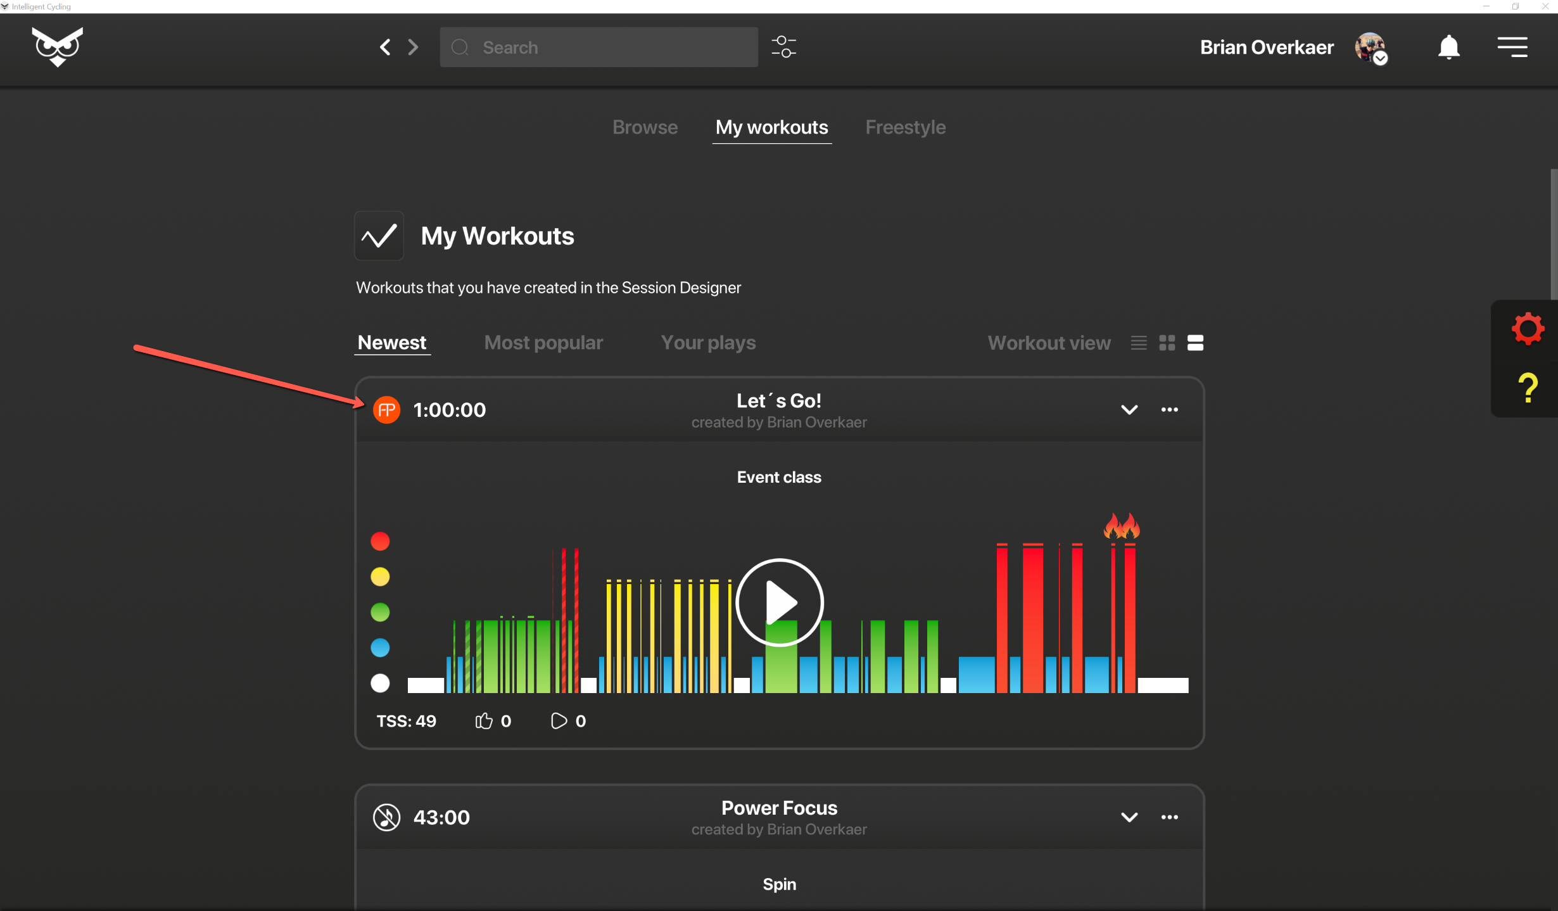Go back with the left arrow
Viewport: 1558px width, 911px height.
(x=384, y=48)
